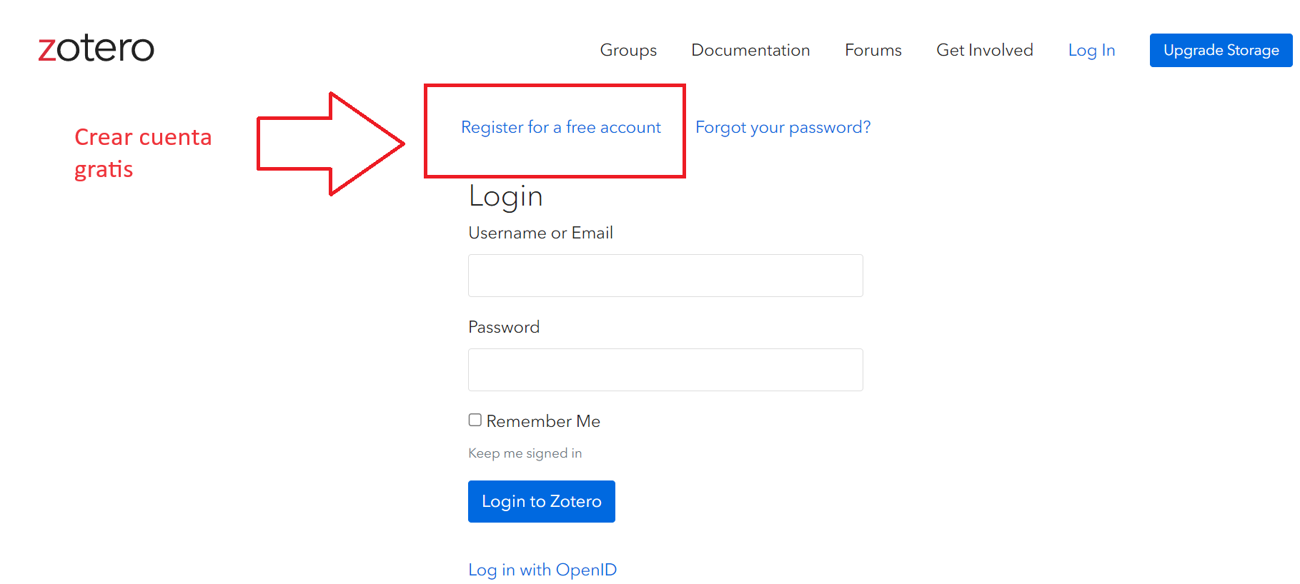This screenshot has height=584, width=1300.
Task: Click the 'Keep me signed in' hint
Action: point(525,453)
